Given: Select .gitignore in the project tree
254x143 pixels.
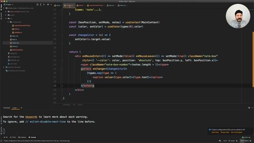Looking at the screenshot, I should point(12,53).
